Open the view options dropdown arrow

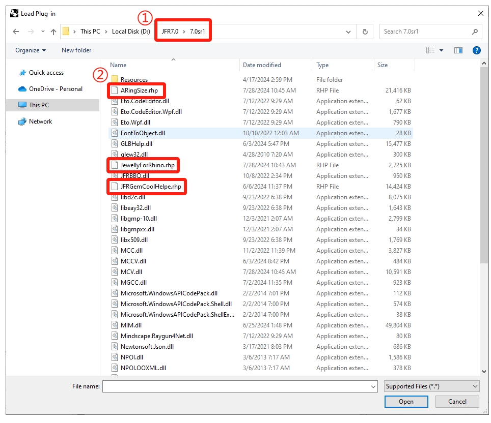click(441, 50)
